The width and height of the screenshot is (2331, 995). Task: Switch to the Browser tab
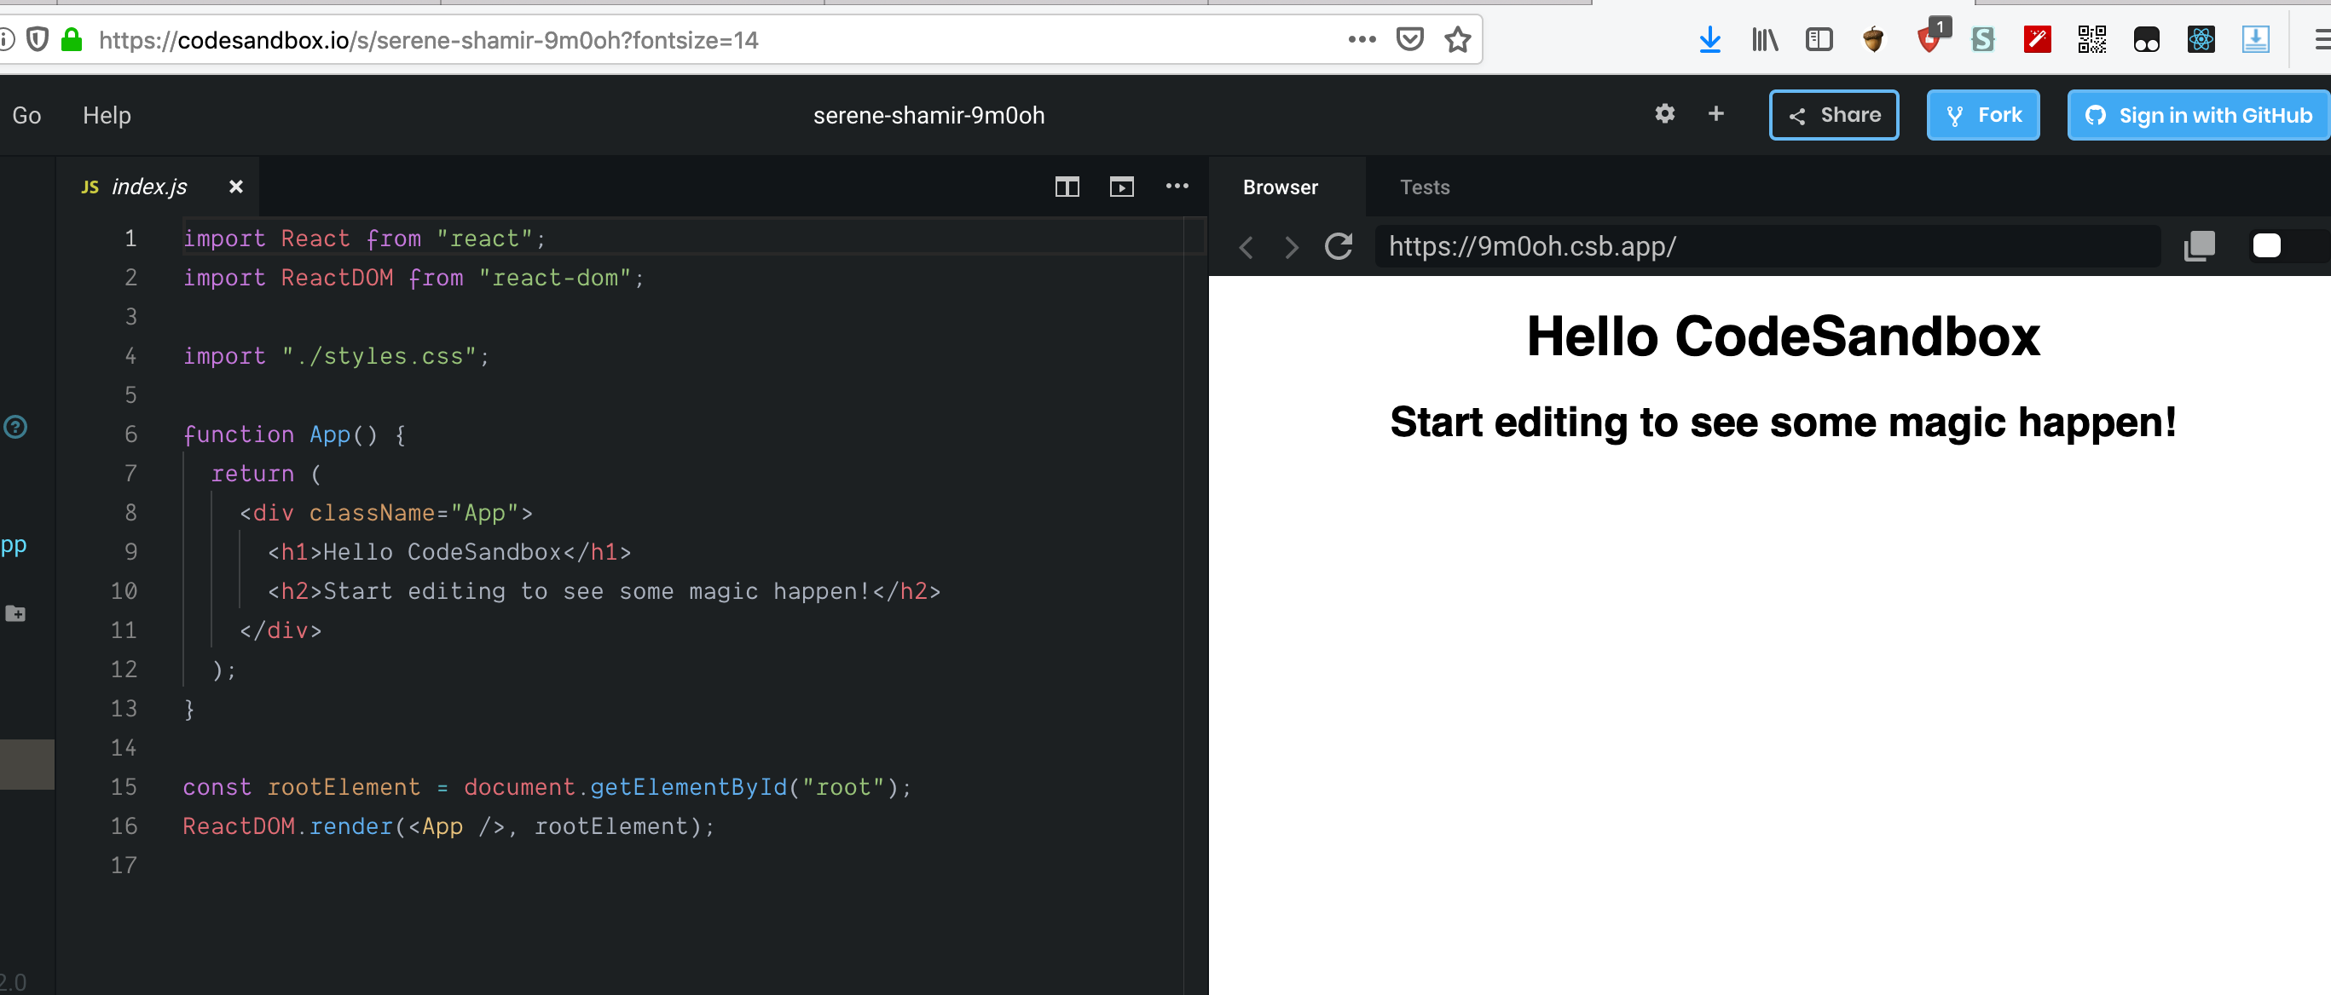pyautogui.click(x=1280, y=187)
